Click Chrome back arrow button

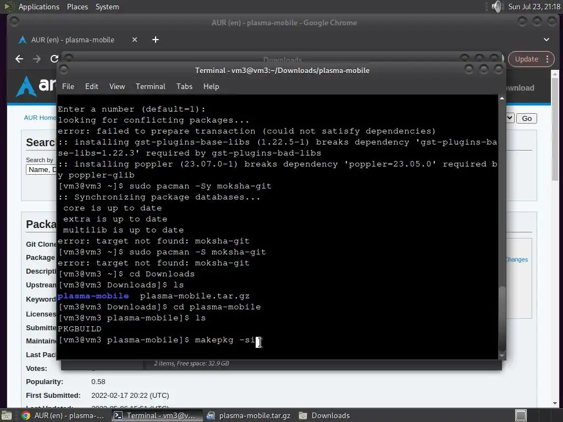coord(19,59)
